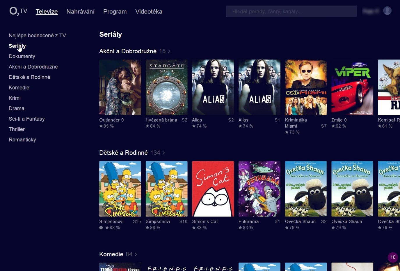Go to the Videotéka tab
The width and height of the screenshot is (400, 271).
coord(149,12)
